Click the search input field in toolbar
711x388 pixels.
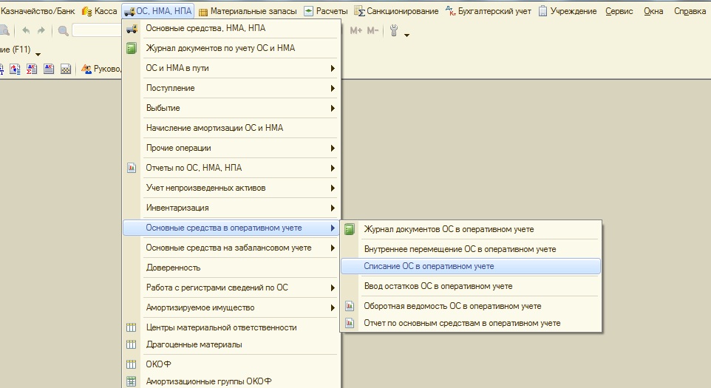tap(97, 30)
